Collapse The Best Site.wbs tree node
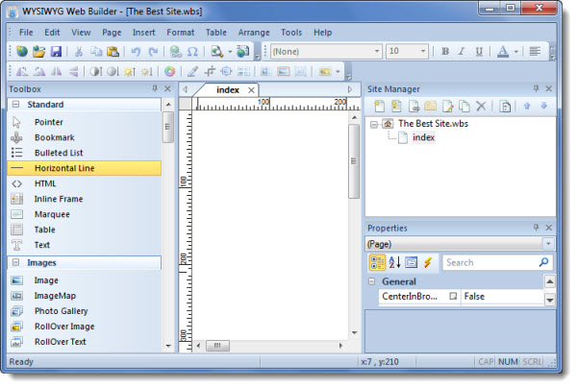Viewport: 577px width, 388px height. click(374, 124)
